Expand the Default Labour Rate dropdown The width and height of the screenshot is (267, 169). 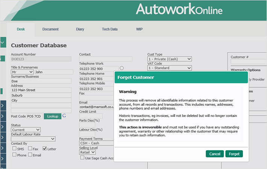point(33,139)
